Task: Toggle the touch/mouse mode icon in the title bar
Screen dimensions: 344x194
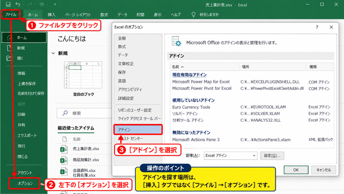Action: point(42,5)
